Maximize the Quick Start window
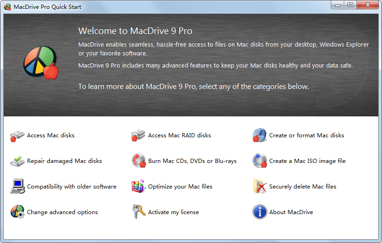Image resolution: width=382 pixels, height=243 pixels. (350, 5)
